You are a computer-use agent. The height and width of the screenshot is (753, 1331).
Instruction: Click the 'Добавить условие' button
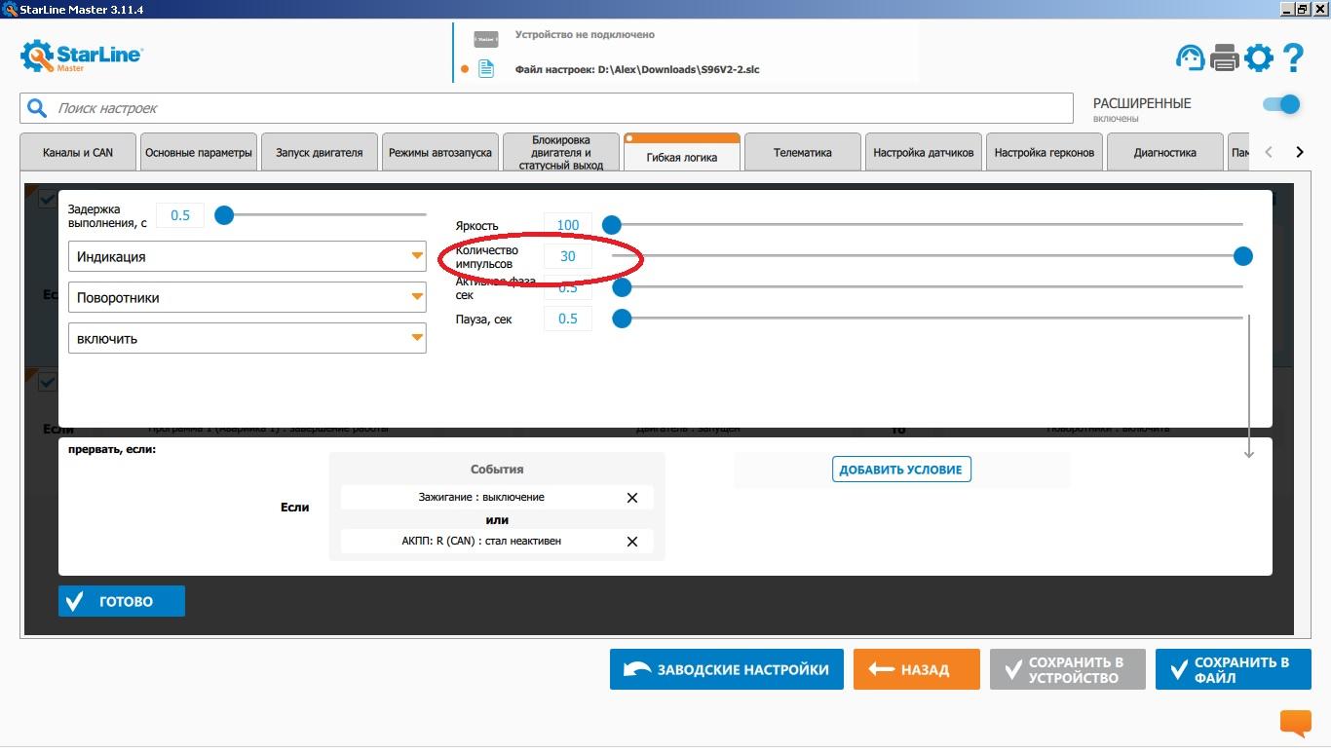pyautogui.click(x=901, y=470)
